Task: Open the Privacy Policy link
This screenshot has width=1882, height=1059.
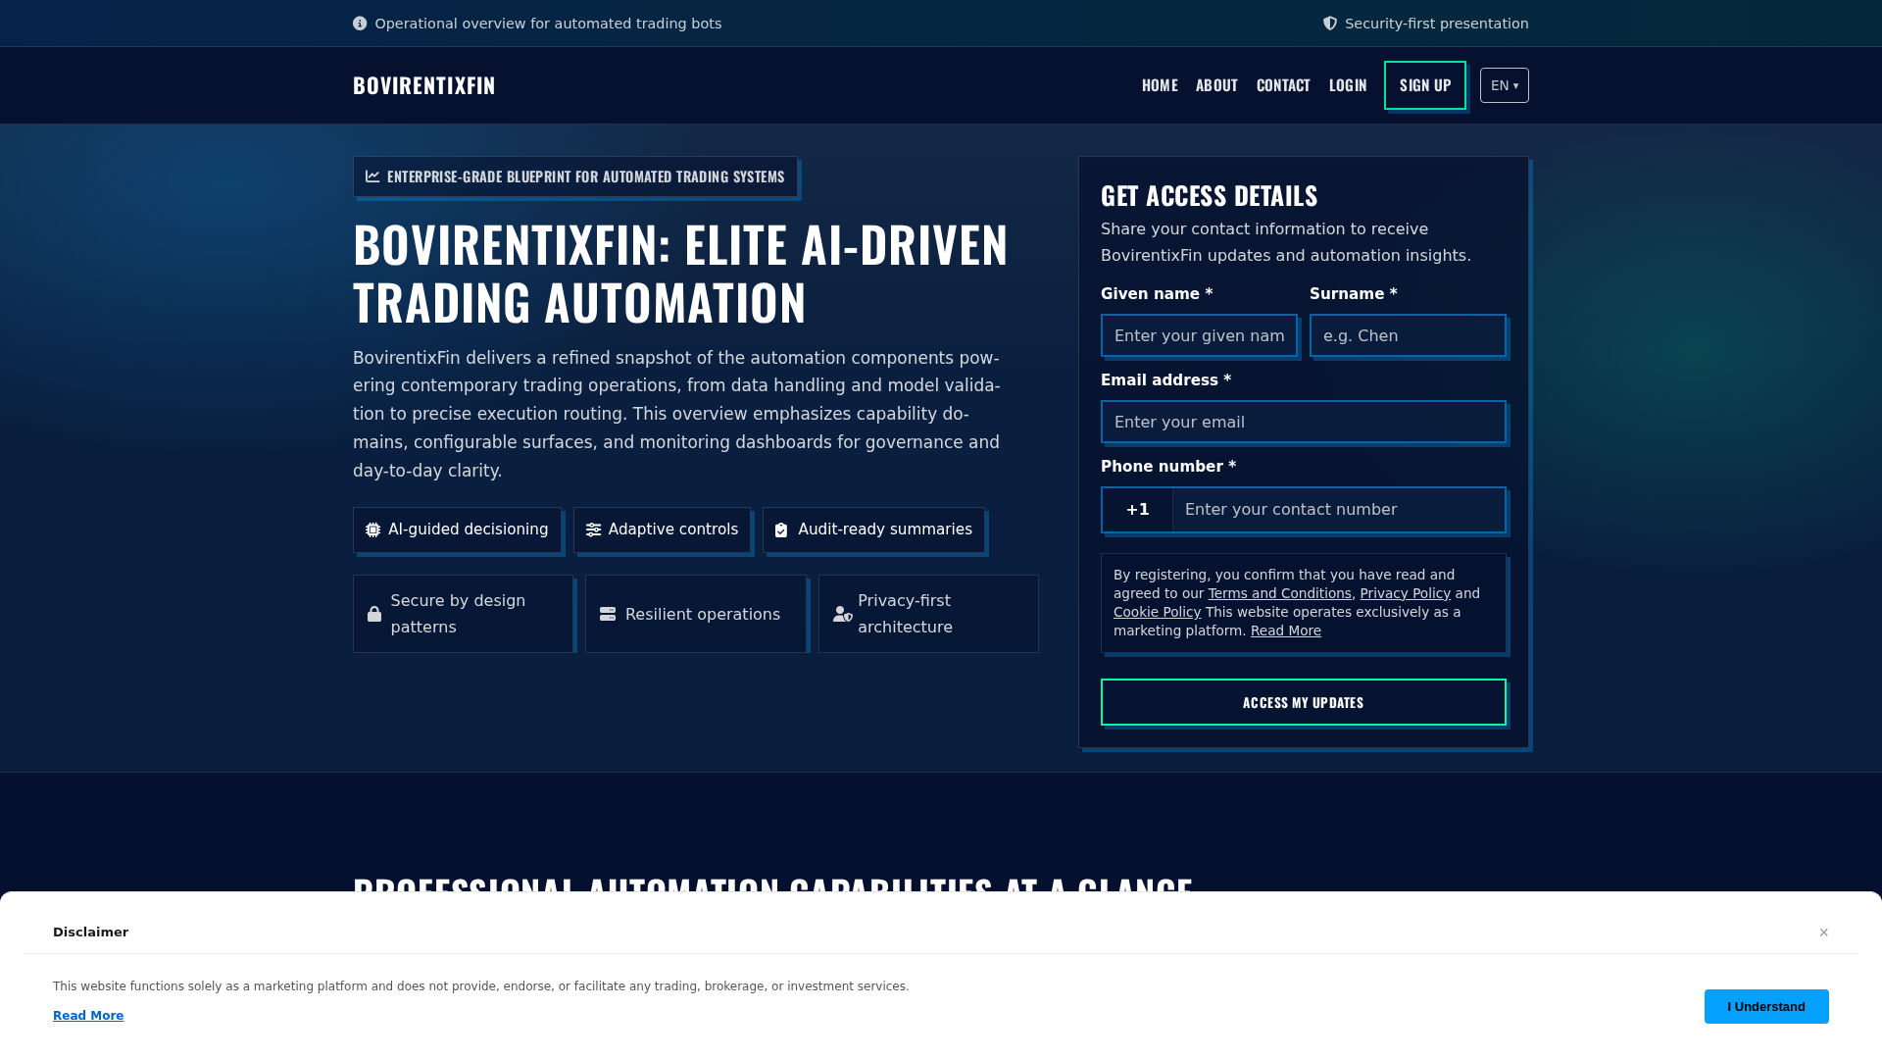Action: pos(1405,593)
